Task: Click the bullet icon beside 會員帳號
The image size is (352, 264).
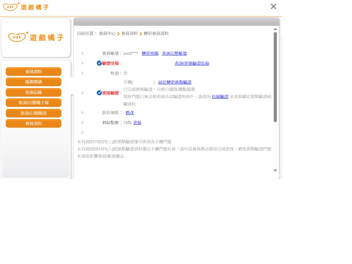Action: click(83, 53)
